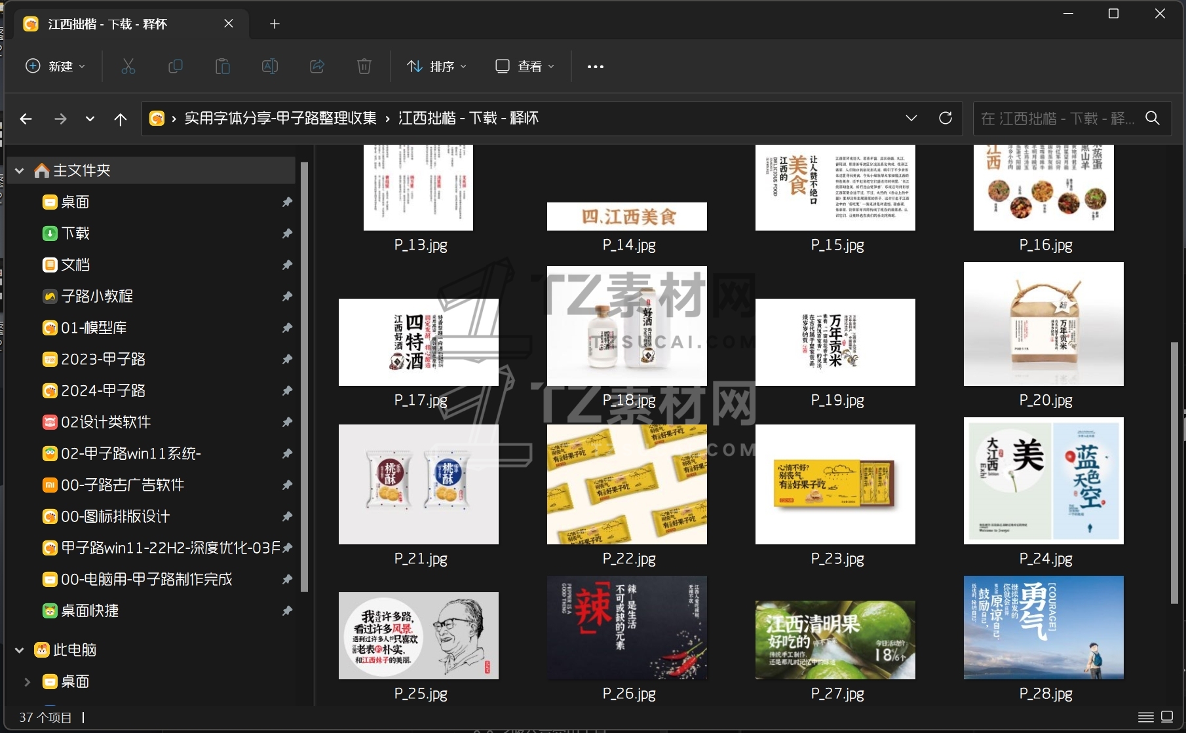Image resolution: width=1186 pixels, height=733 pixels.
Task: Navigate to 实用字体分享-甲子路整理收集 breadcrumb
Action: point(280,118)
